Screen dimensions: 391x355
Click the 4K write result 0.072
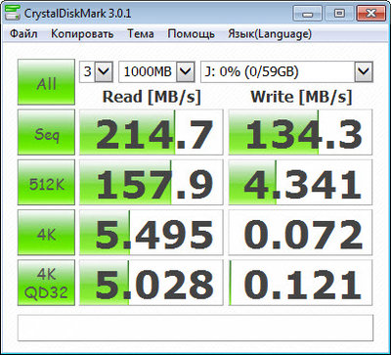(x=300, y=233)
